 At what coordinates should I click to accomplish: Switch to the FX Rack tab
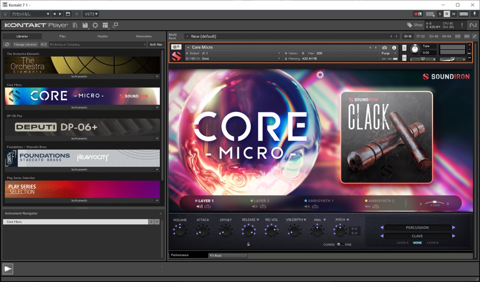point(228,256)
